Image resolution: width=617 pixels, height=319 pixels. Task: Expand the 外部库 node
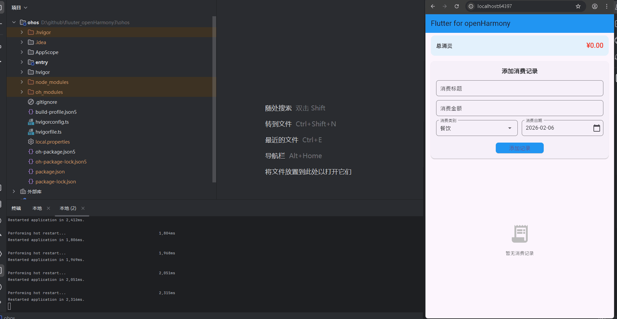14,191
